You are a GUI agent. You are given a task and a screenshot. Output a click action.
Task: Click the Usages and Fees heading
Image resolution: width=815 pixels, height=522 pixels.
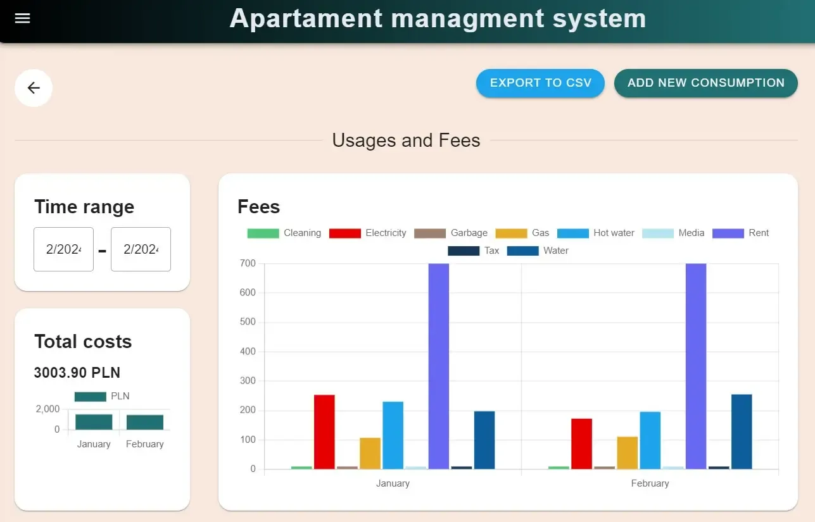point(406,140)
